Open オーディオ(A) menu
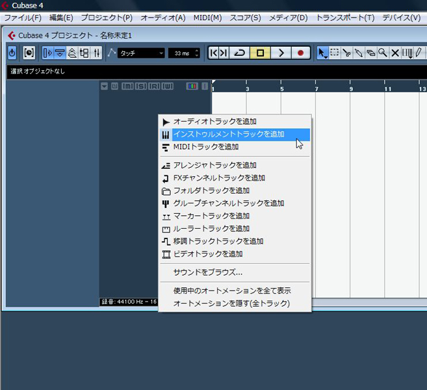 pyautogui.click(x=163, y=18)
